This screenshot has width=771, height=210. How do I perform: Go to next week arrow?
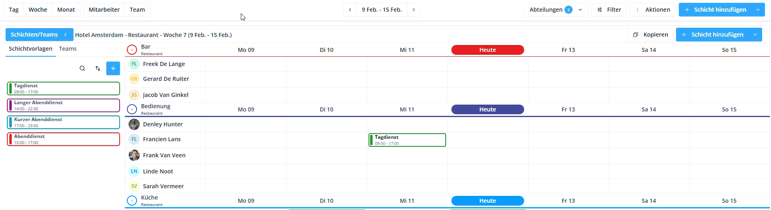414,10
